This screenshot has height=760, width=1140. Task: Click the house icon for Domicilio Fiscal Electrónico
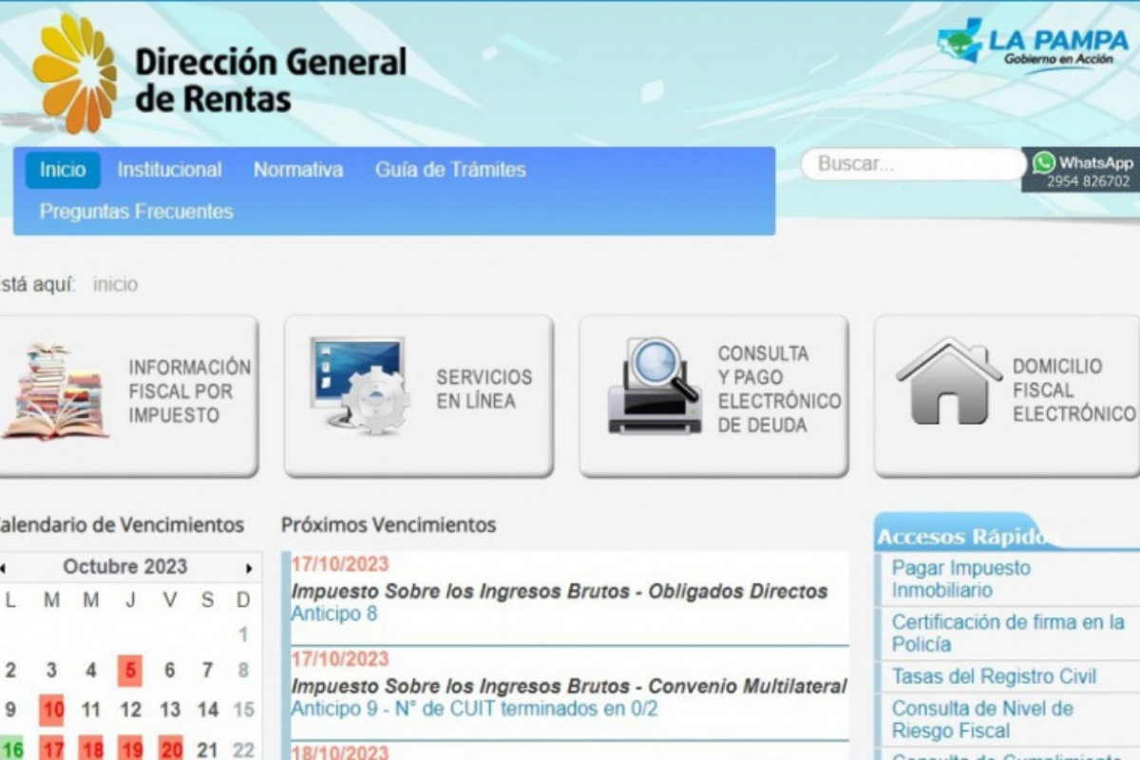pyautogui.click(x=948, y=381)
